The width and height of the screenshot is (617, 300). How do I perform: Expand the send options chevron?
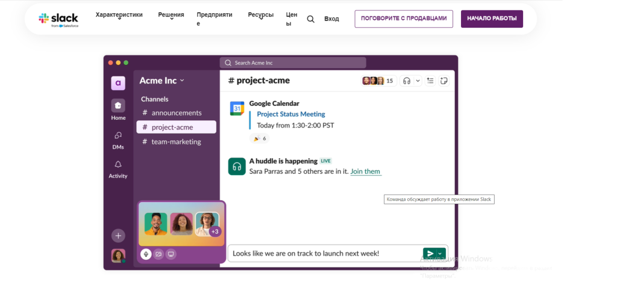pos(441,253)
